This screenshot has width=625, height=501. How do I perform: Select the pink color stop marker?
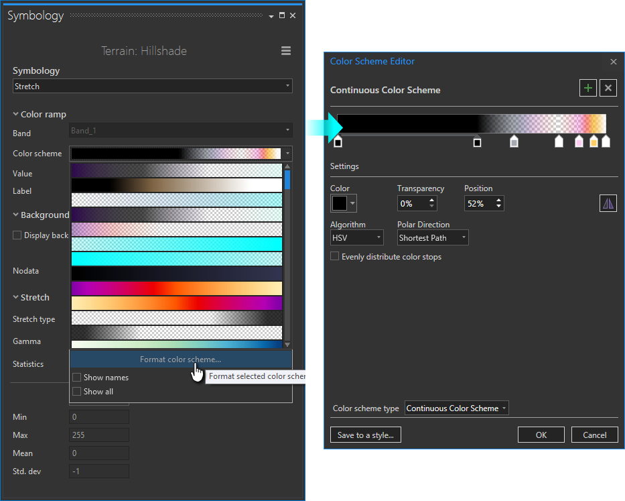[579, 142]
